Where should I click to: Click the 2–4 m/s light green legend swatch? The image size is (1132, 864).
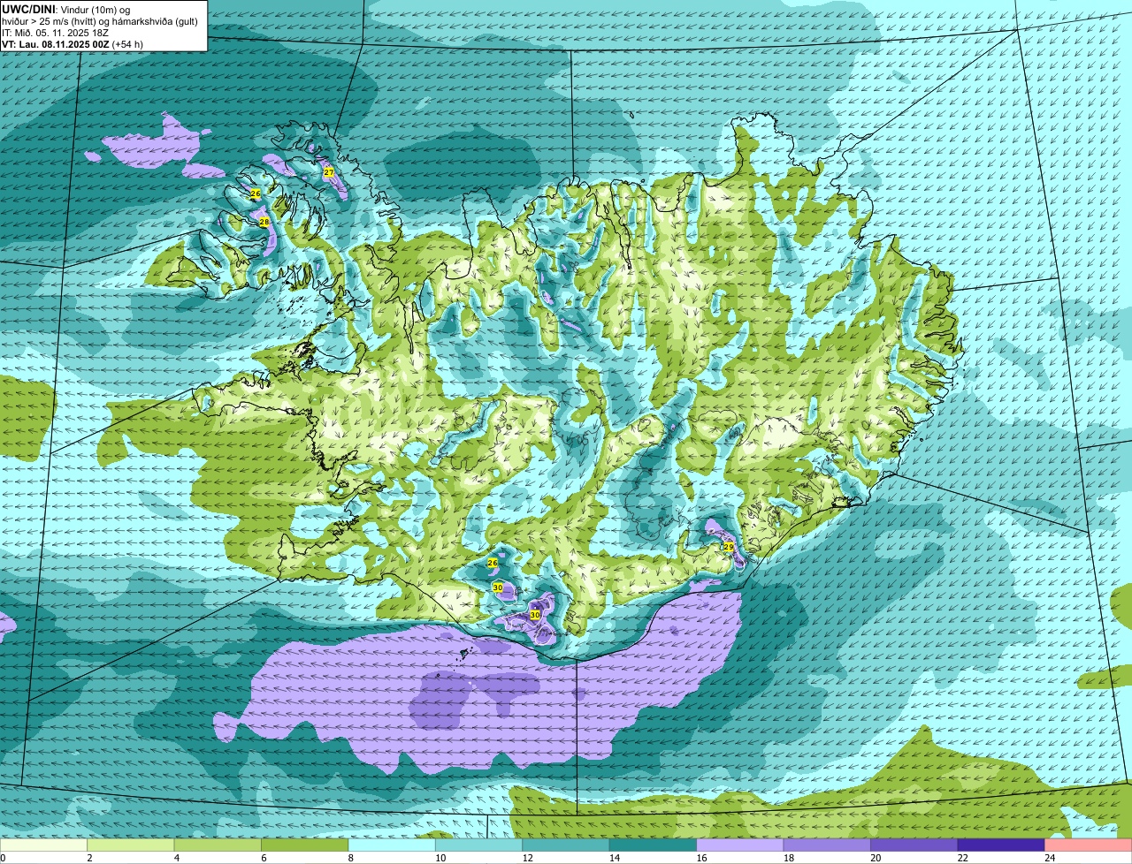click(131, 845)
